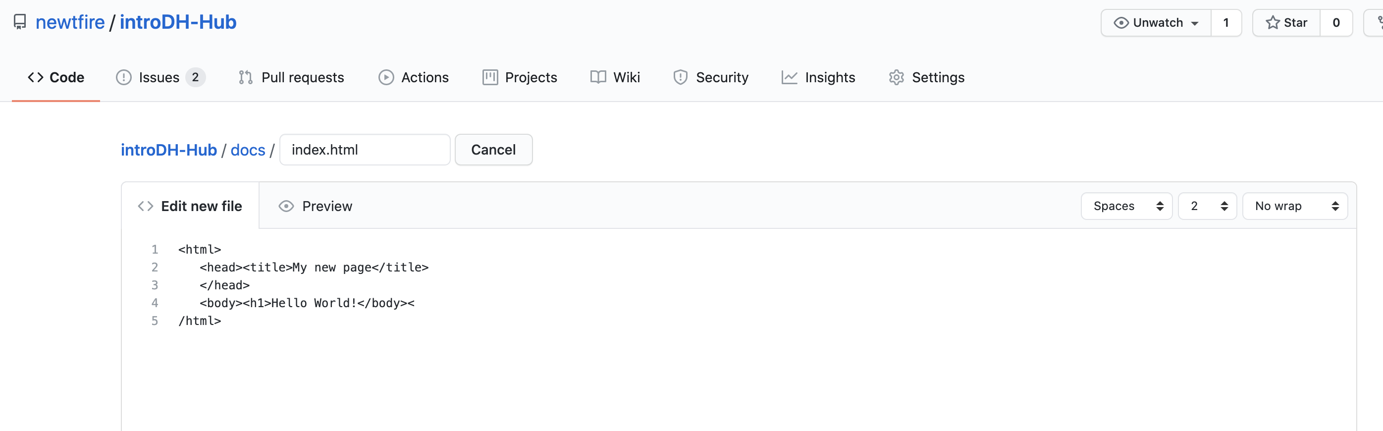Open the indent size dropdown showing 2

(x=1207, y=206)
